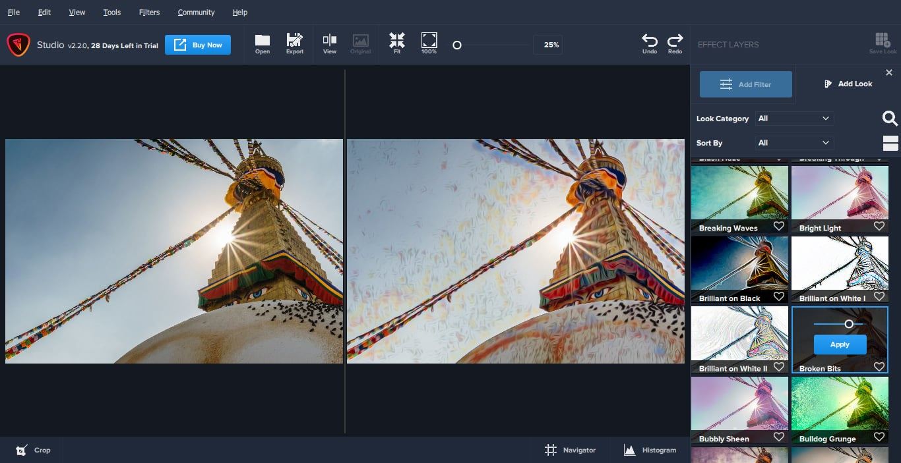
Task: Set zoom to 100% with its icon
Action: point(428,43)
